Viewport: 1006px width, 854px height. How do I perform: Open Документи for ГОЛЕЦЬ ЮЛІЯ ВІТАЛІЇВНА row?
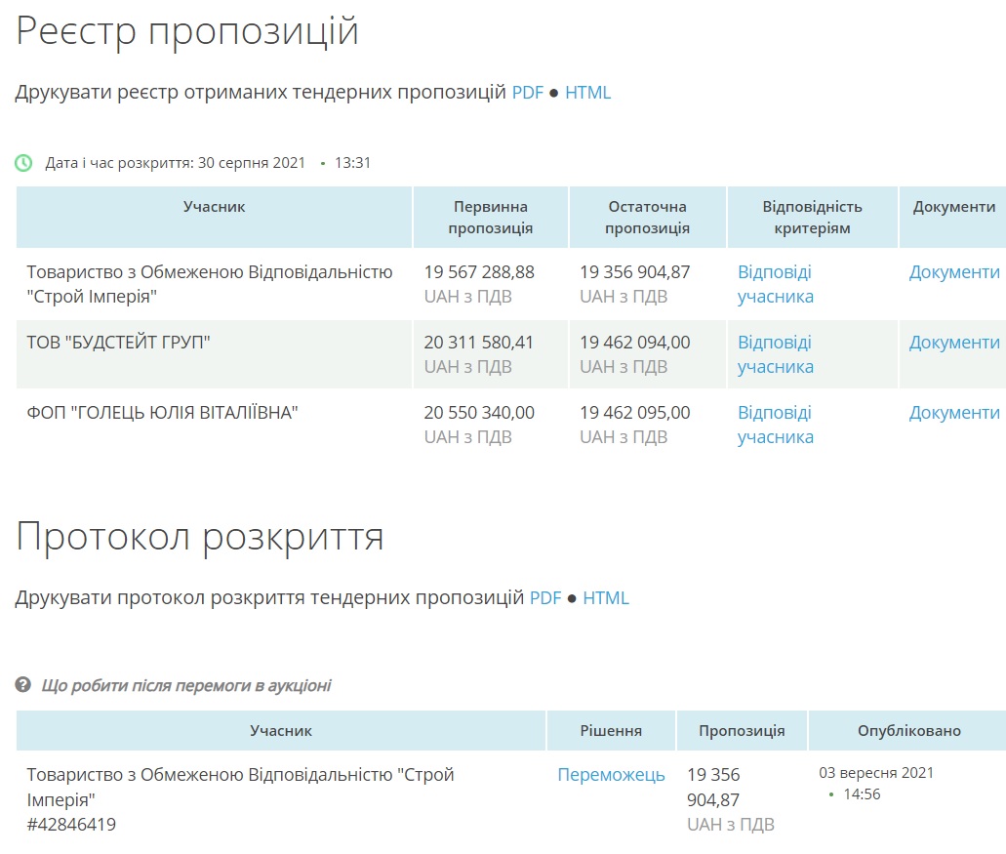954,412
